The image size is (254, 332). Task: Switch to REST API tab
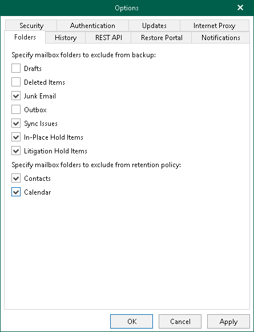point(108,38)
